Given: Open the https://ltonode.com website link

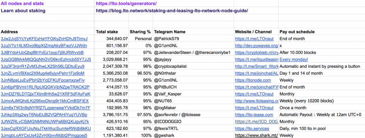Looking at the screenshot, I should pos(253,80).
